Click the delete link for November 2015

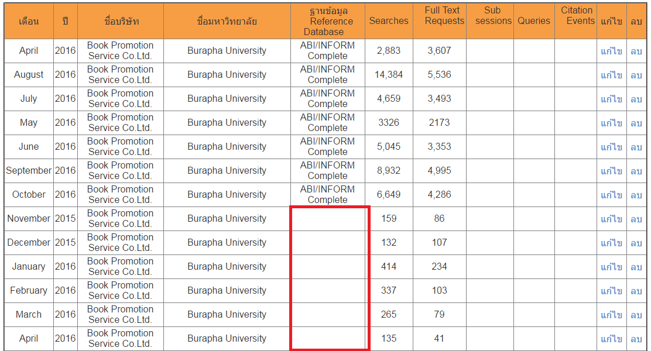[636, 219]
